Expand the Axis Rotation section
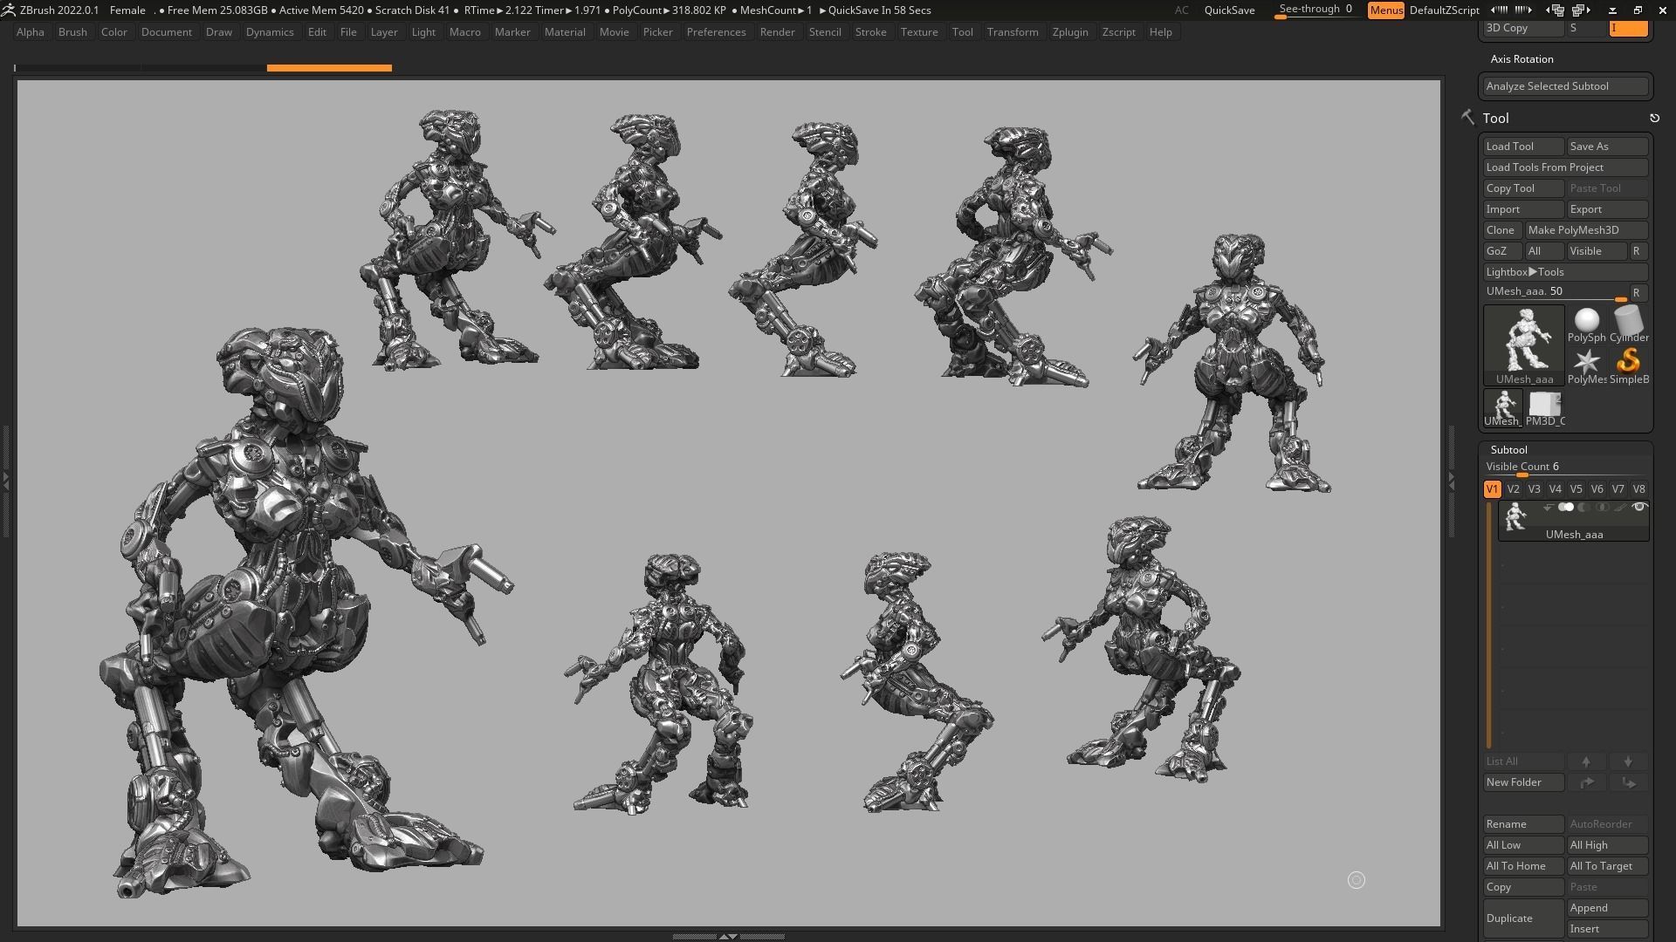 (x=1521, y=59)
